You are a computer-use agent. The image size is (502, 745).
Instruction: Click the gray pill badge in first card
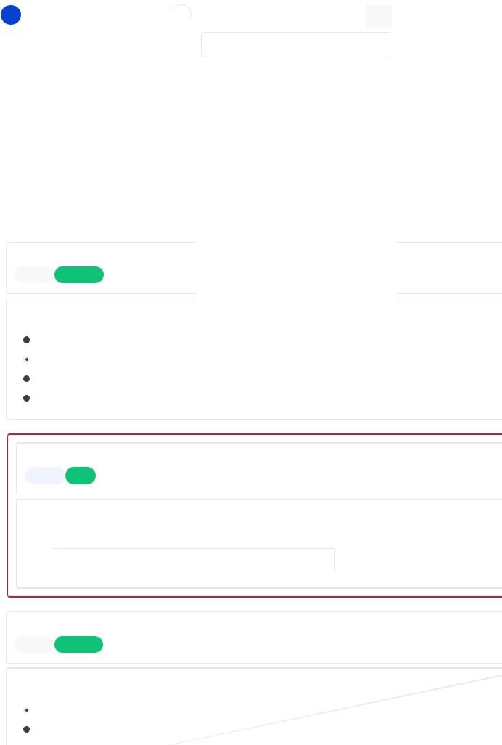tap(34, 274)
